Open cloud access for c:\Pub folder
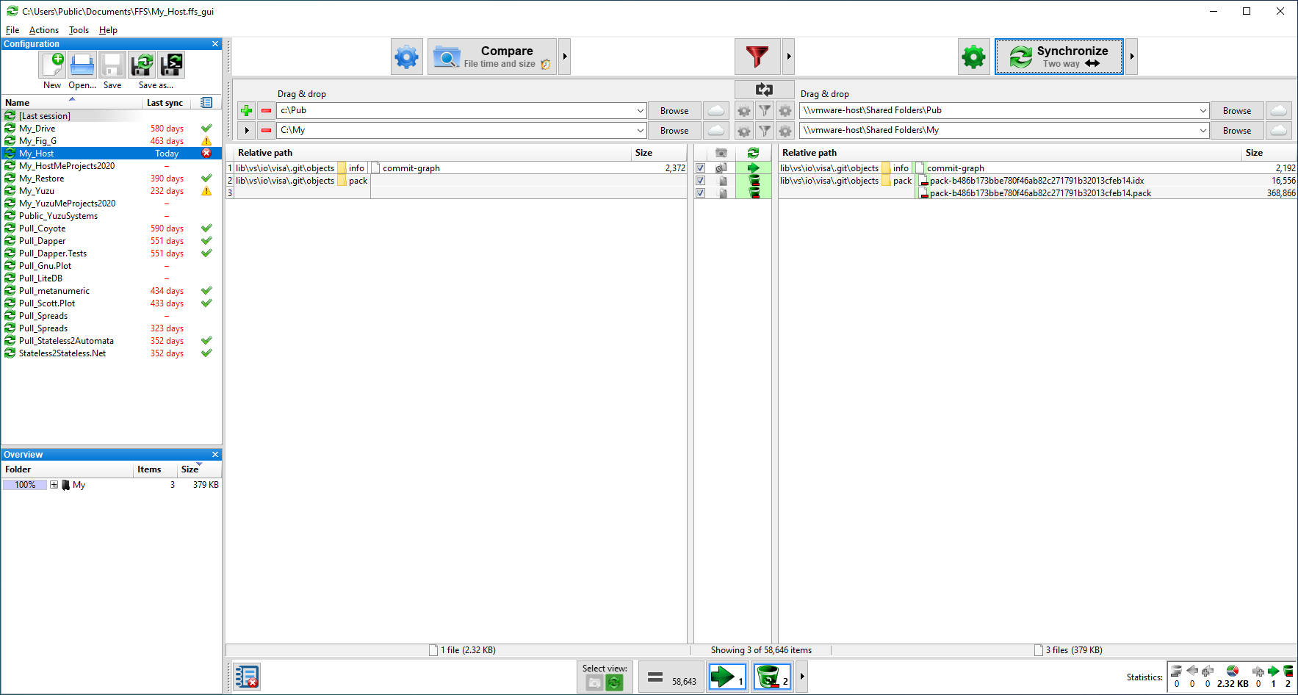 click(x=716, y=111)
